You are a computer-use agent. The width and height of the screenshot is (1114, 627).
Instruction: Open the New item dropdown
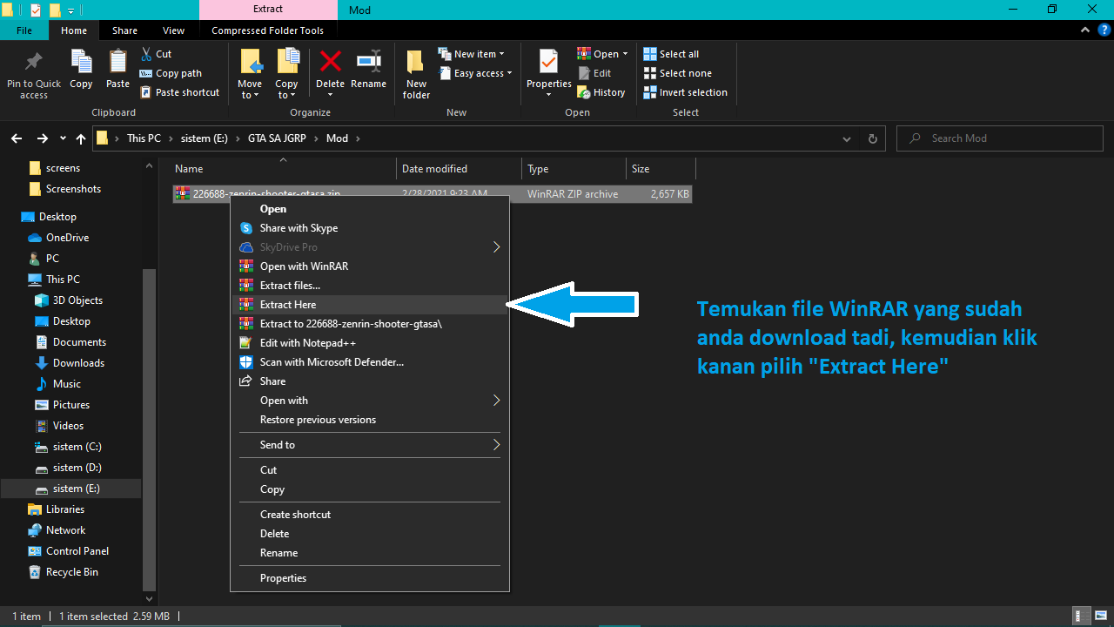click(471, 54)
